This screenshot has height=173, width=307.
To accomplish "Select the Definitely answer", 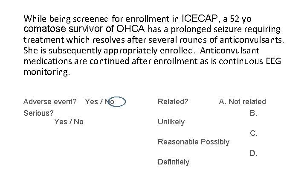I will pyautogui.click(x=174, y=162).
